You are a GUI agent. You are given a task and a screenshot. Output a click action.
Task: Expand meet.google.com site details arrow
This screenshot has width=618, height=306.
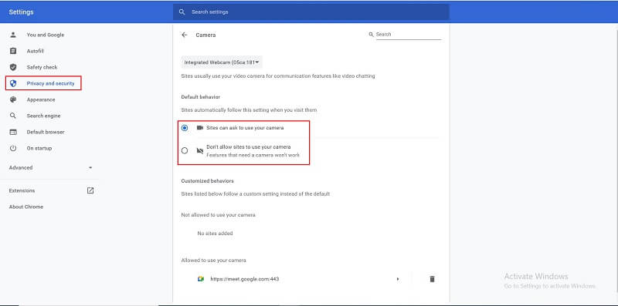coord(398,279)
